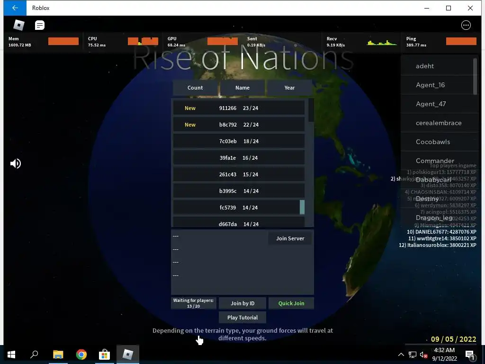Click the Join Server button
The image size is (485, 364).
tap(290, 238)
